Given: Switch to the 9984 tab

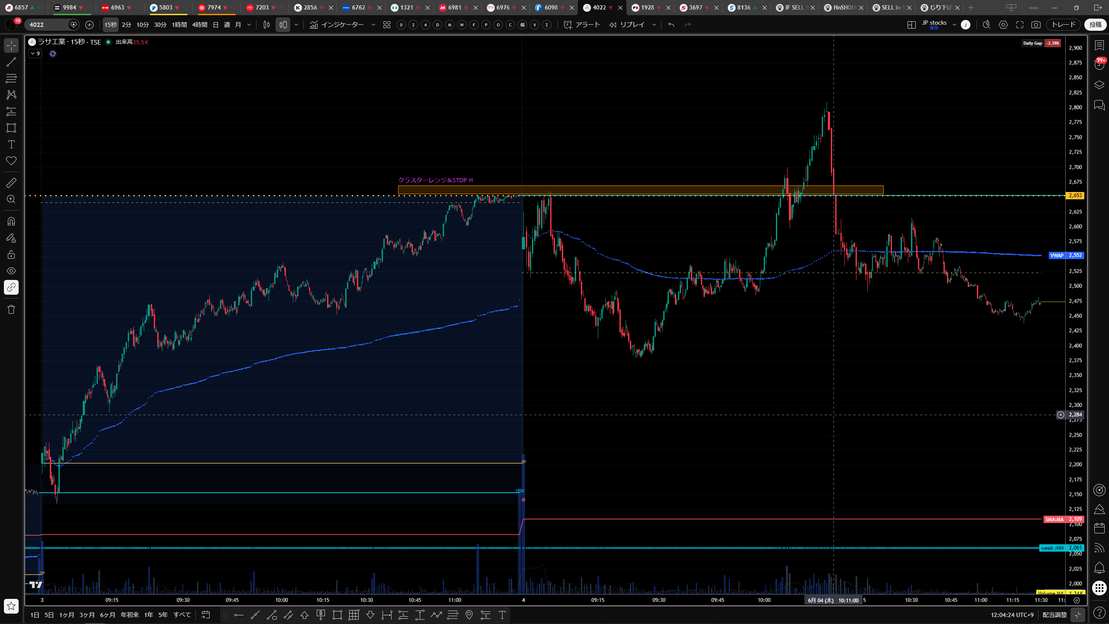Looking at the screenshot, I should pos(69,7).
